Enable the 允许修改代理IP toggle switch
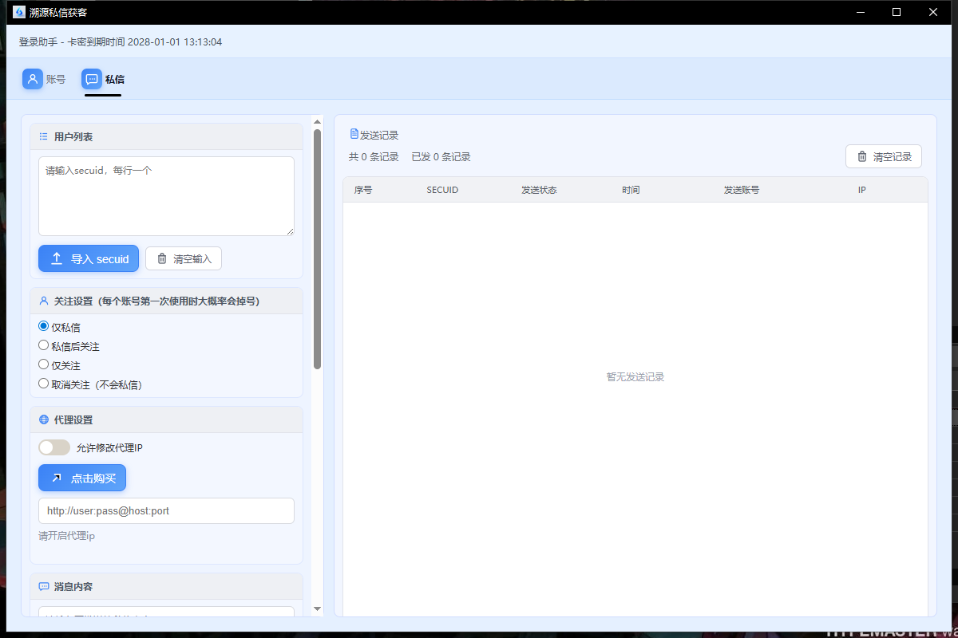Screen dimensions: 958x638 (x=54, y=447)
